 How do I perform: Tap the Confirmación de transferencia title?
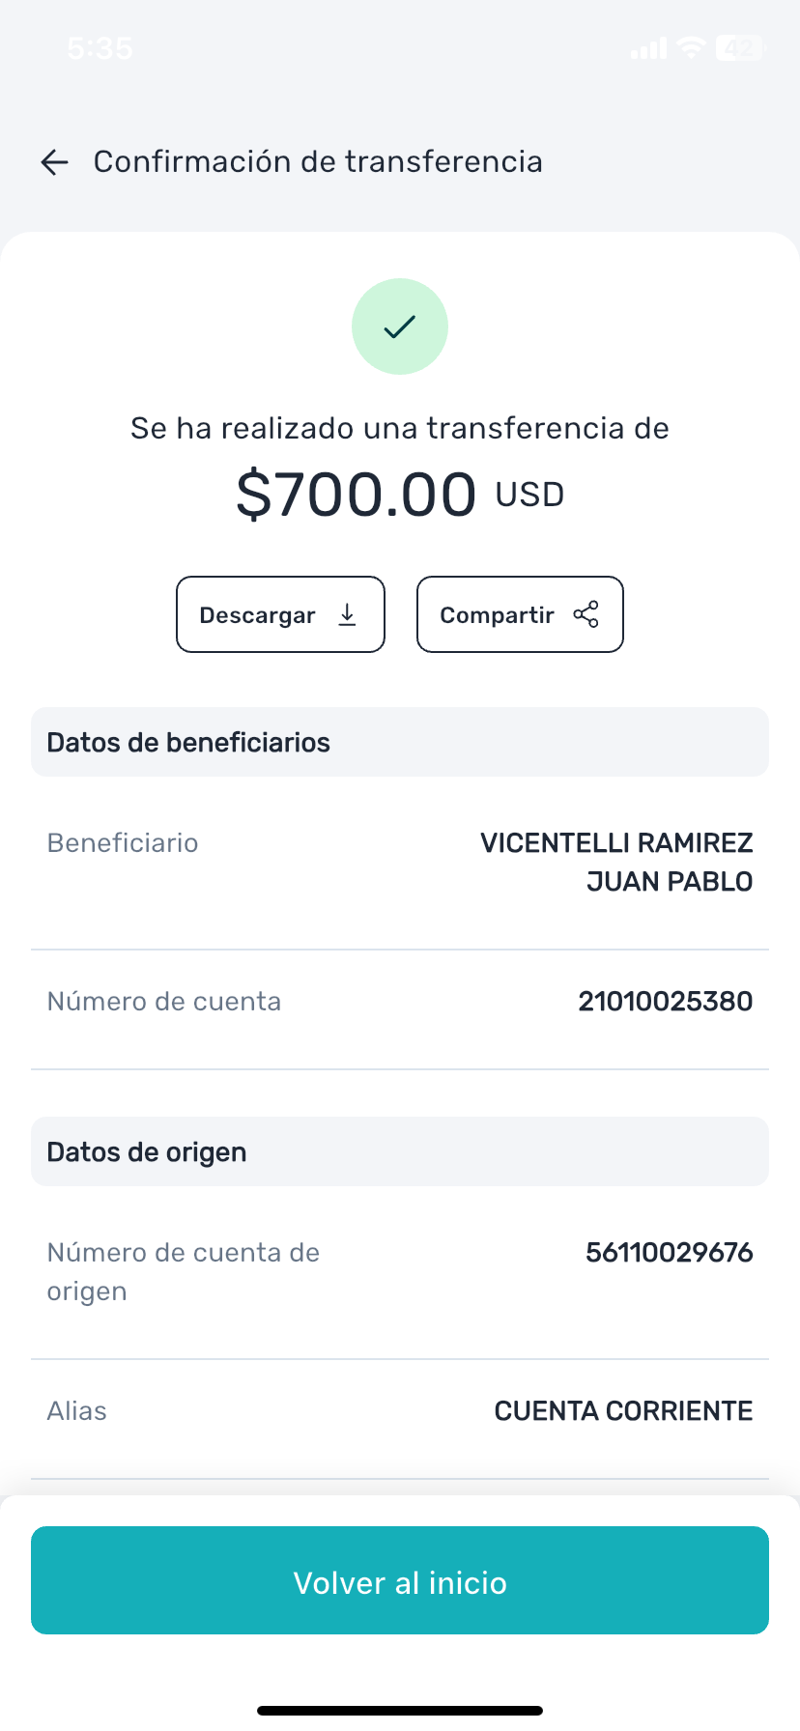point(318,161)
